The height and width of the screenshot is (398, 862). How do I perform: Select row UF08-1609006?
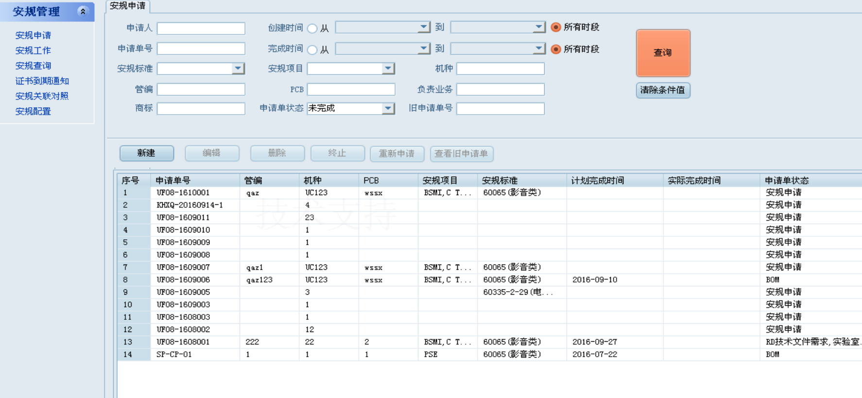coord(490,280)
